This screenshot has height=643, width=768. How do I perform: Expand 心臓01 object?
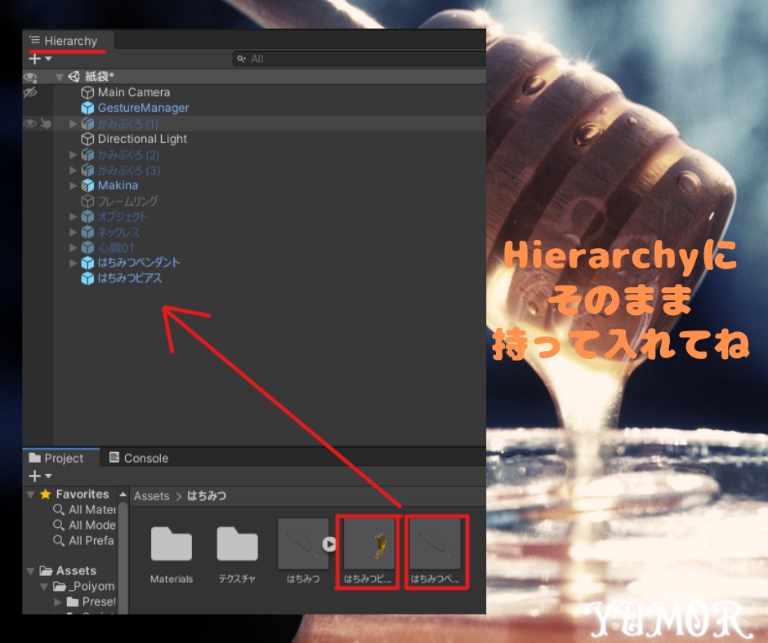click(x=73, y=247)
